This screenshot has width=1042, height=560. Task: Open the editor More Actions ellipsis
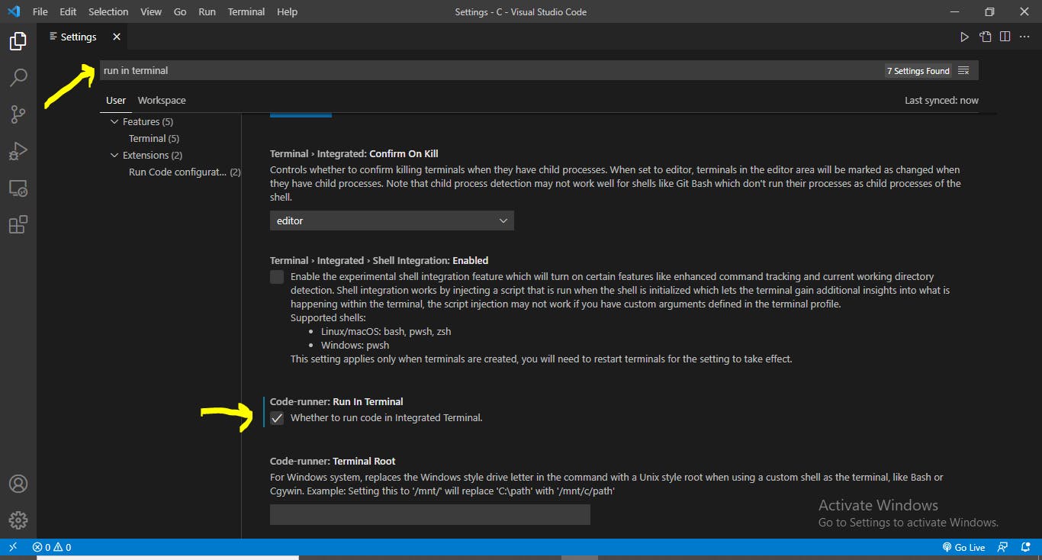(1024, 37)
